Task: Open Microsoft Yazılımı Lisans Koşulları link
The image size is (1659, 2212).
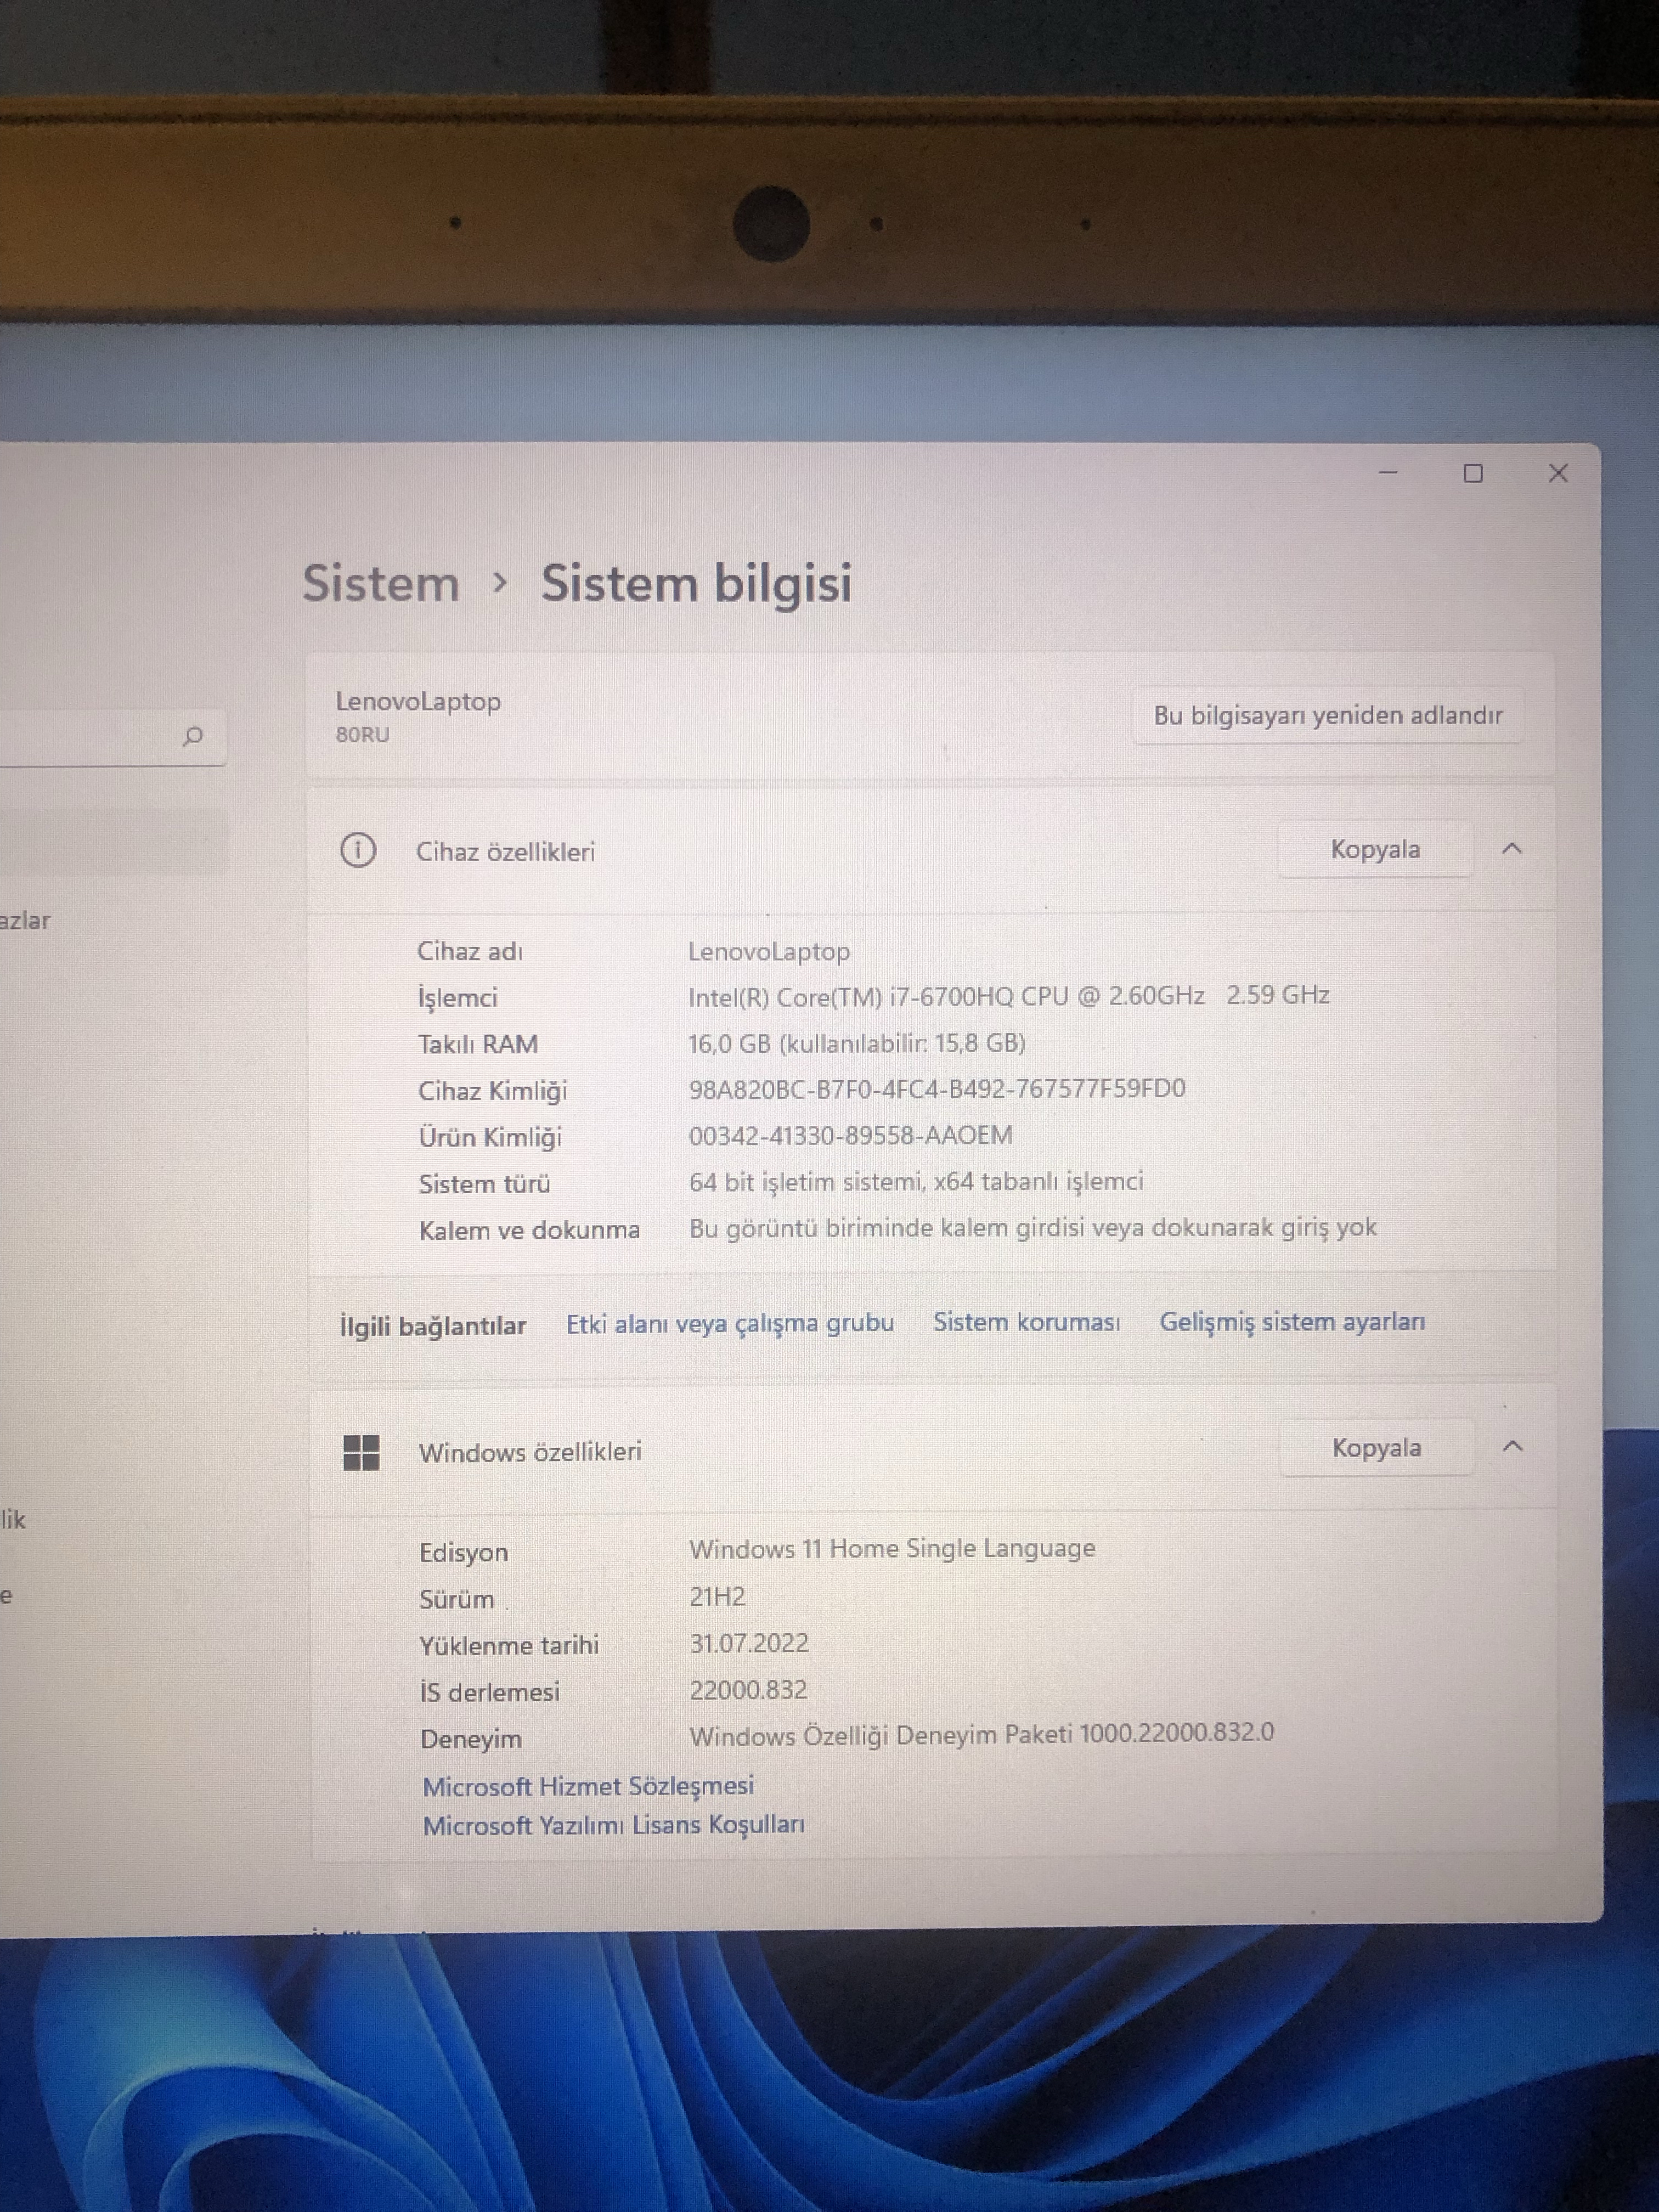Action: click(613, 1825)
